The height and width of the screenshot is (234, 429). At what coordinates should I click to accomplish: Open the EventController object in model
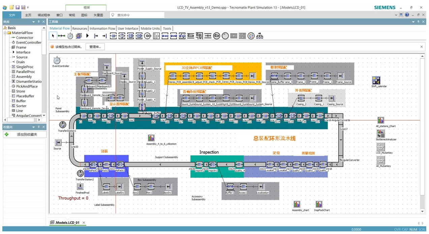57,60
